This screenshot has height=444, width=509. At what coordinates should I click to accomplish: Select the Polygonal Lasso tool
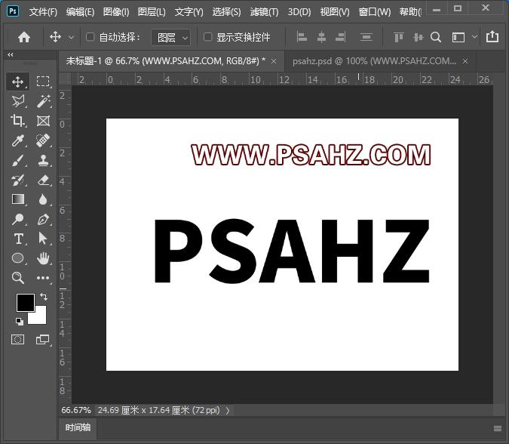pos(18,101)
